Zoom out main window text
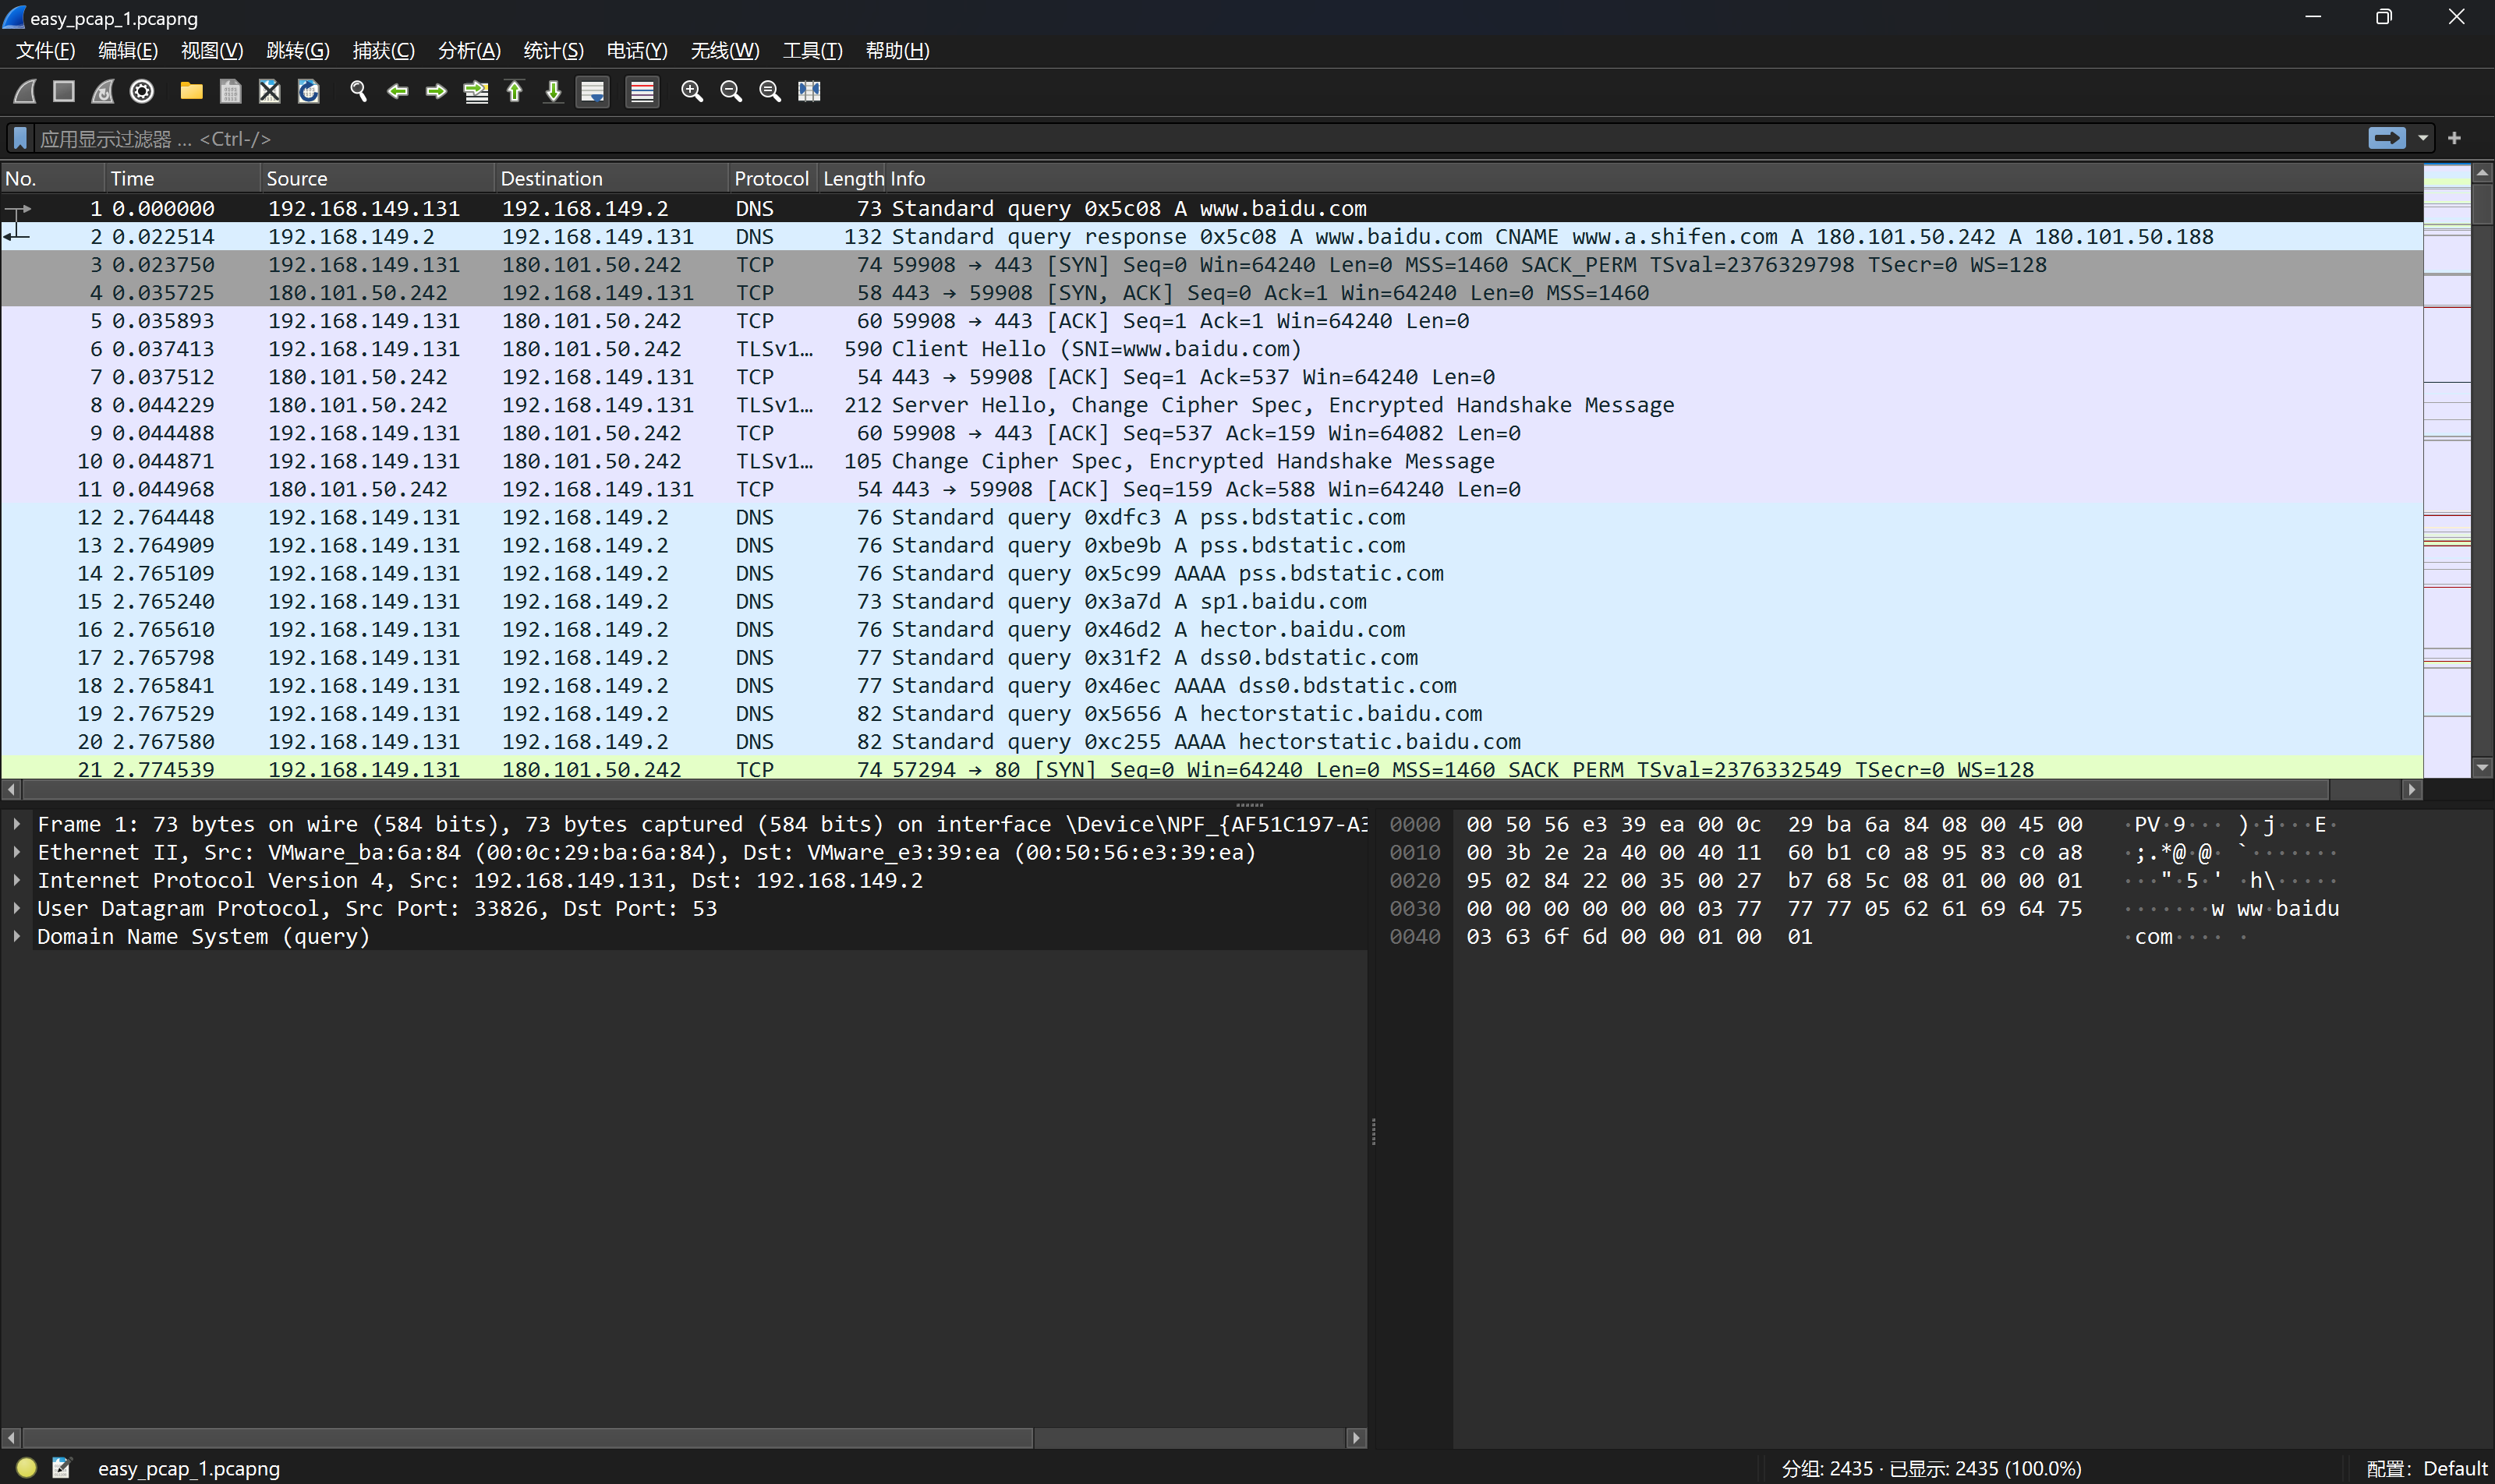The width and height of the screenshot is (2495, 1484). click(731, 92)
